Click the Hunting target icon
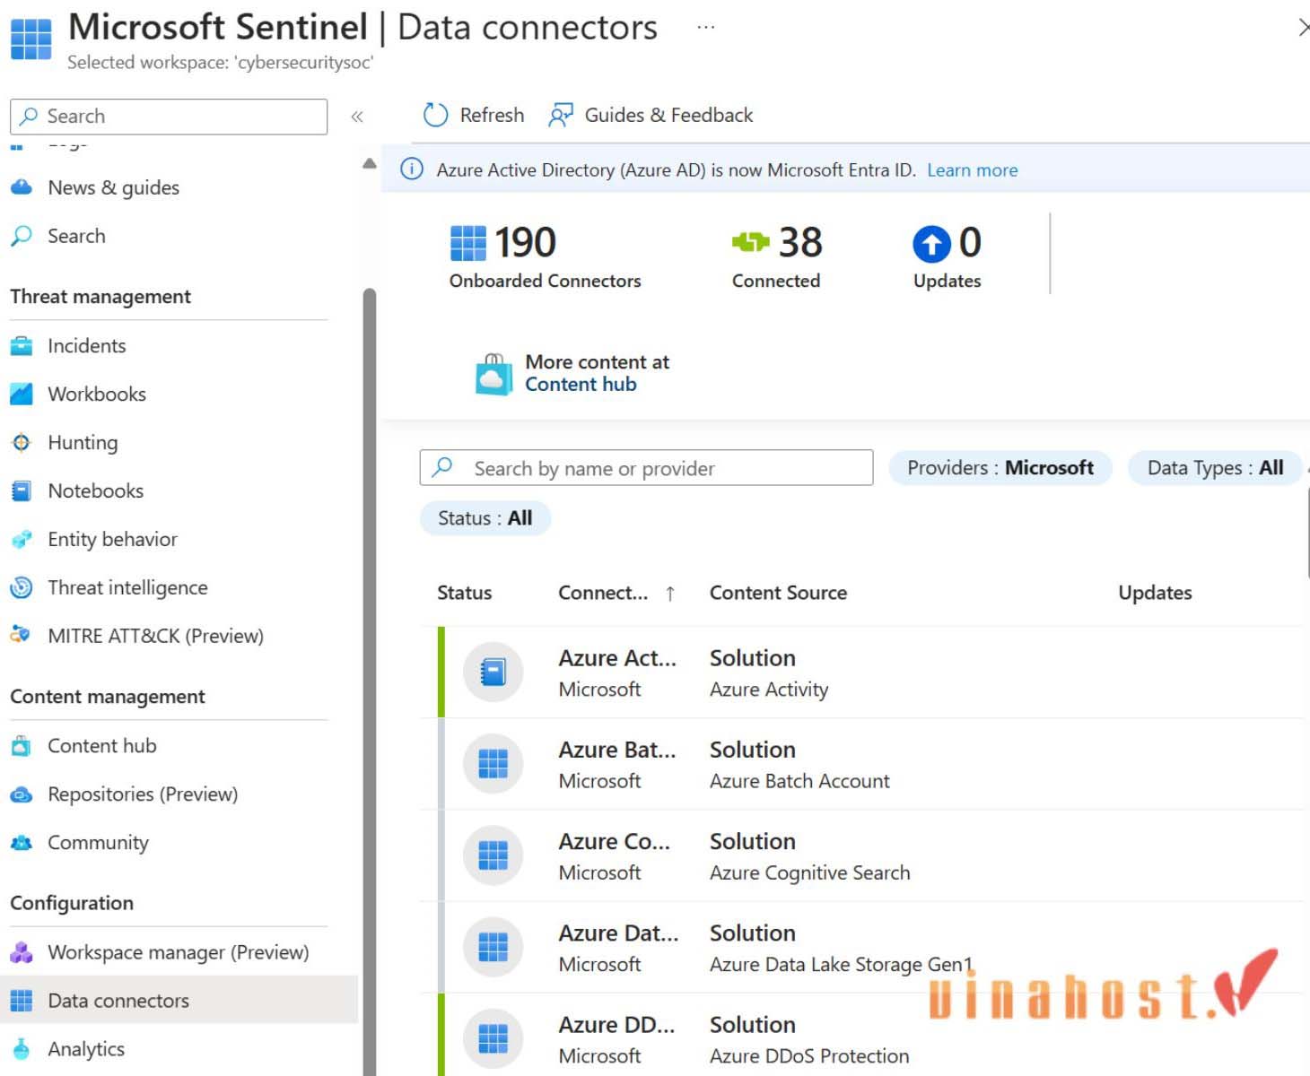 point(22,443)
